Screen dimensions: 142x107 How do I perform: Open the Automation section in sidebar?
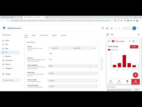[9, 60]
